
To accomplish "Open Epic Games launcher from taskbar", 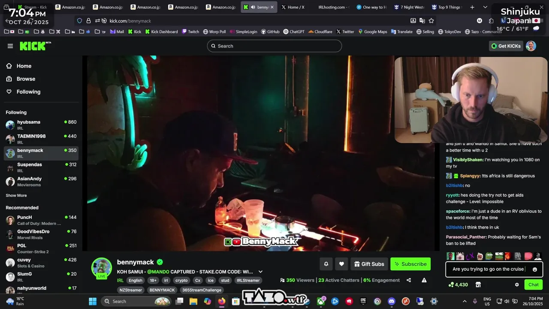I will click(x=363, y=301).
